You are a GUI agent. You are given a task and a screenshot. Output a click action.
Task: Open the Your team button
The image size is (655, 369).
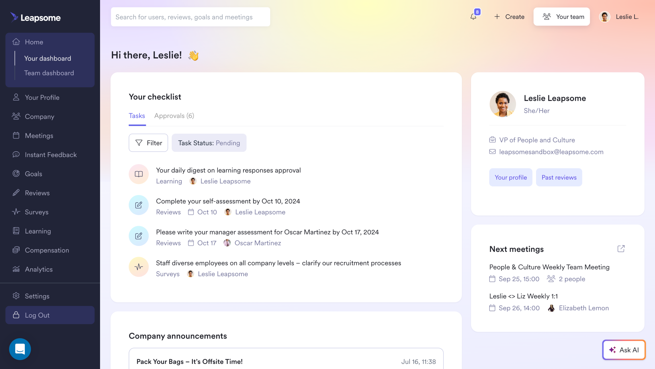click(x=562, y=17)
